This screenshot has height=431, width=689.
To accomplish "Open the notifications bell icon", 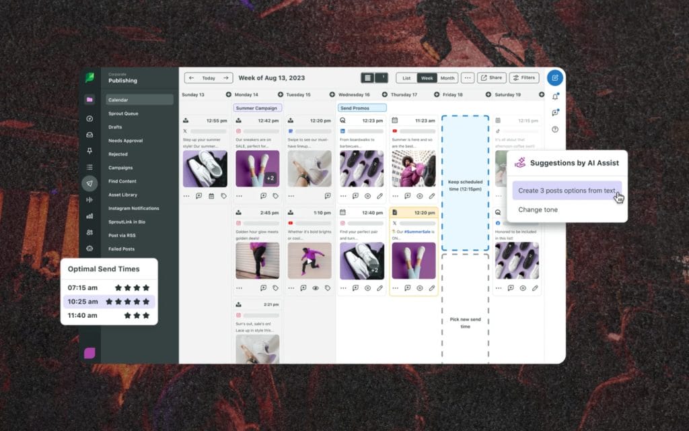I will [x=555, y=96].
